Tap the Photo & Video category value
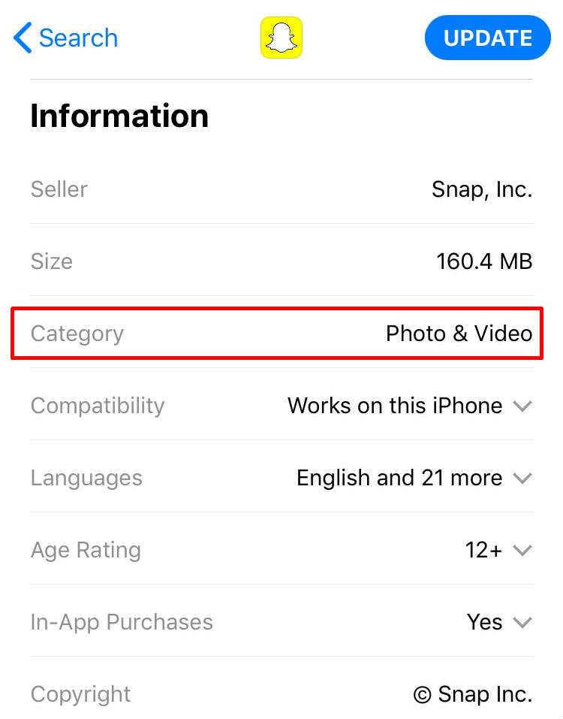Viewport: 563px width, 719px height. (459, 334)
